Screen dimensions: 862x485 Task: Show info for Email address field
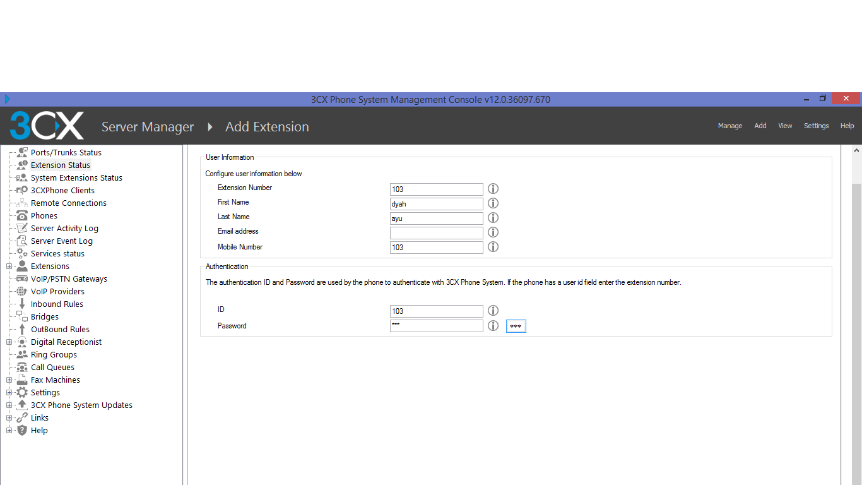coord(493,232)
